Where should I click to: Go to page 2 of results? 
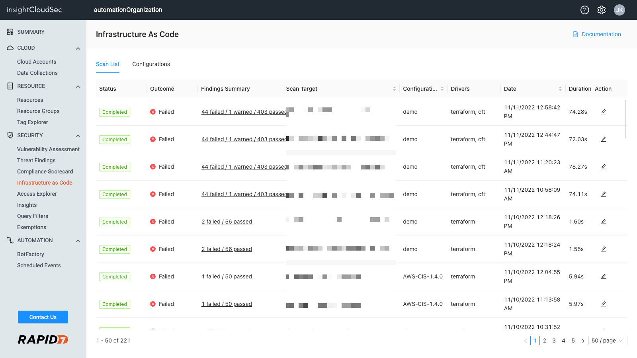545,340
